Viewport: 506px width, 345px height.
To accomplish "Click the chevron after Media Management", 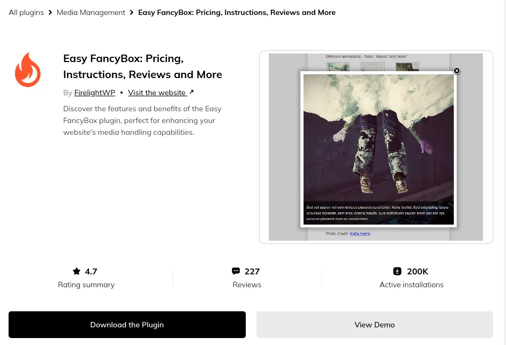I will (x=132, y=12).
